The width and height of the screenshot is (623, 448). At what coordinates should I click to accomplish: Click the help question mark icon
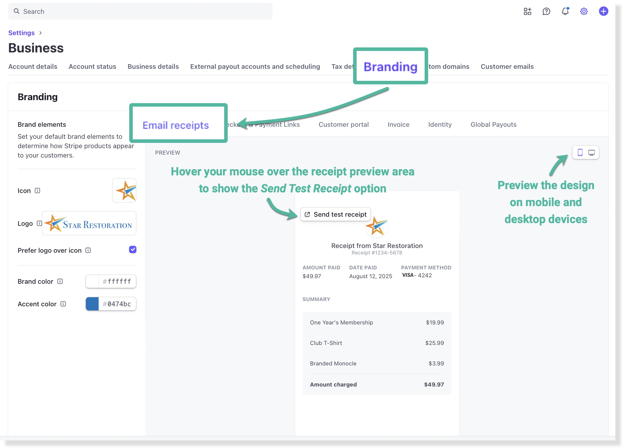(x=546, y=11)
